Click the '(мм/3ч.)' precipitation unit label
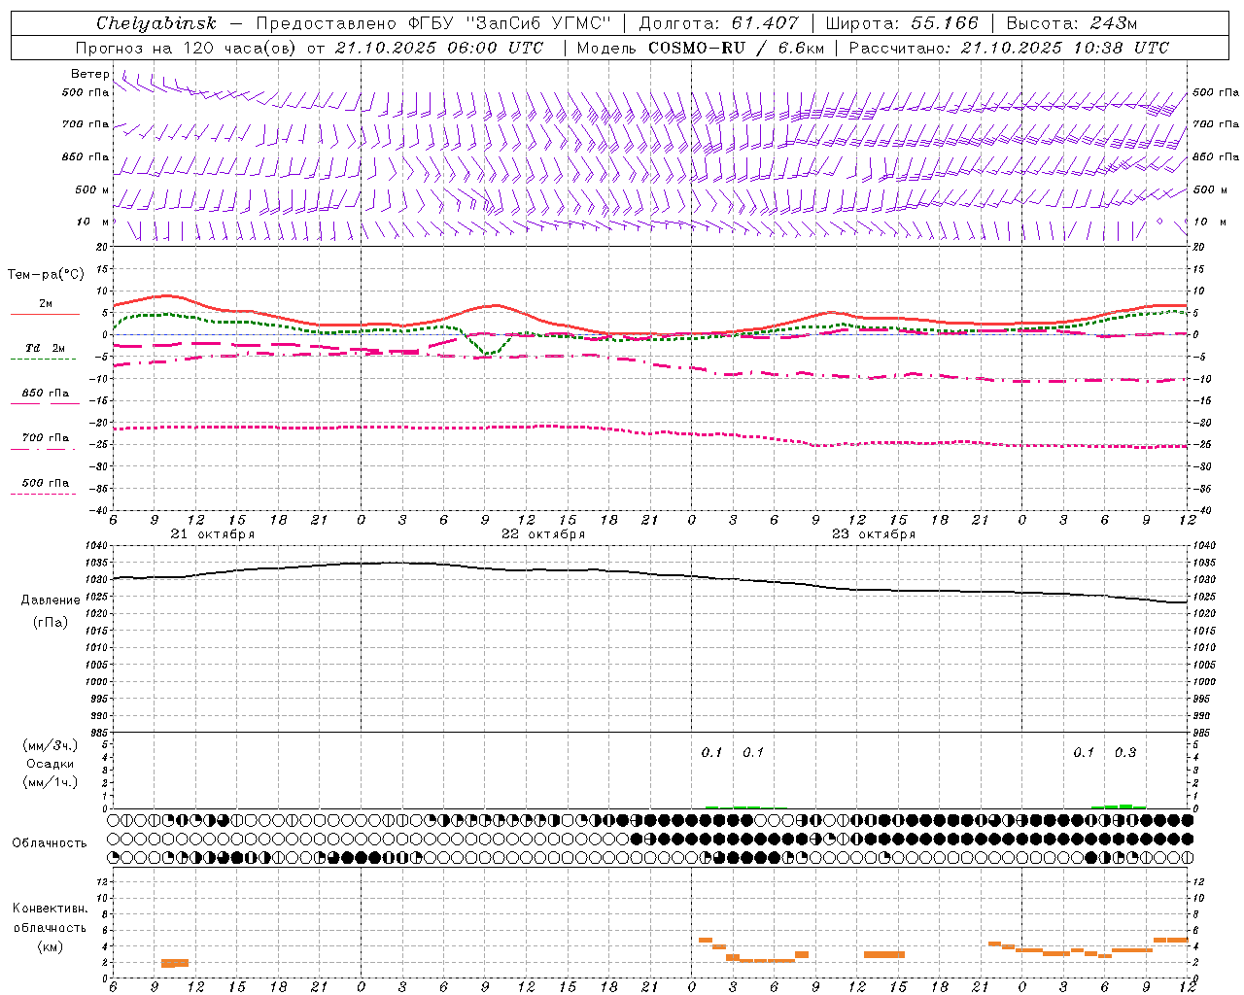This screenshot has height=995, width=1244. pyautogui.click(x=51, y=746)
